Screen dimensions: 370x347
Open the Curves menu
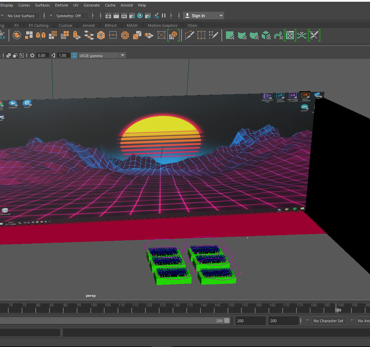coord(24,5)
